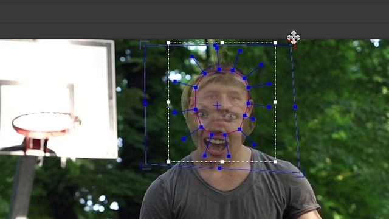This screenshot has width=389, height=219.
Task: Select the blue handle on outer frame's bottom edge
Action: click(x=219, y=169)
